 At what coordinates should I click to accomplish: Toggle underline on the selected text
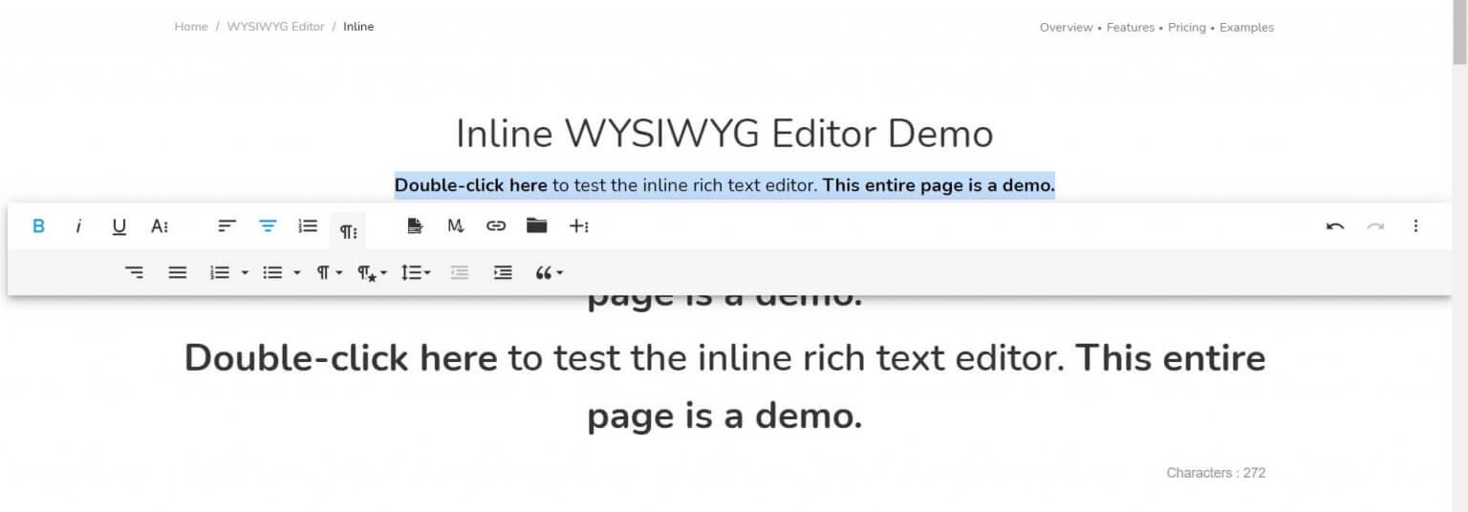point(119,226)
